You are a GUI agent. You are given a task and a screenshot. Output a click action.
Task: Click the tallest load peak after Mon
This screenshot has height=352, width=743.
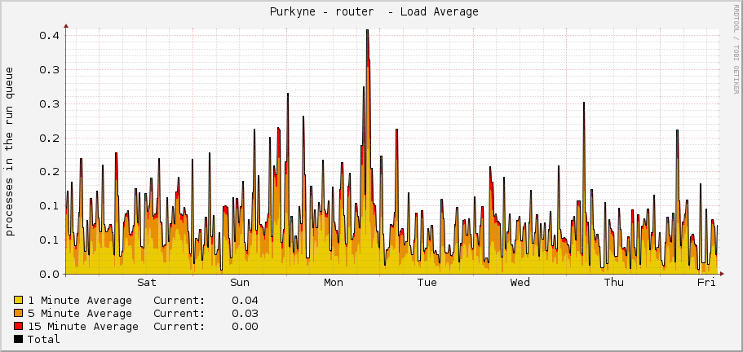click(368, 33)
